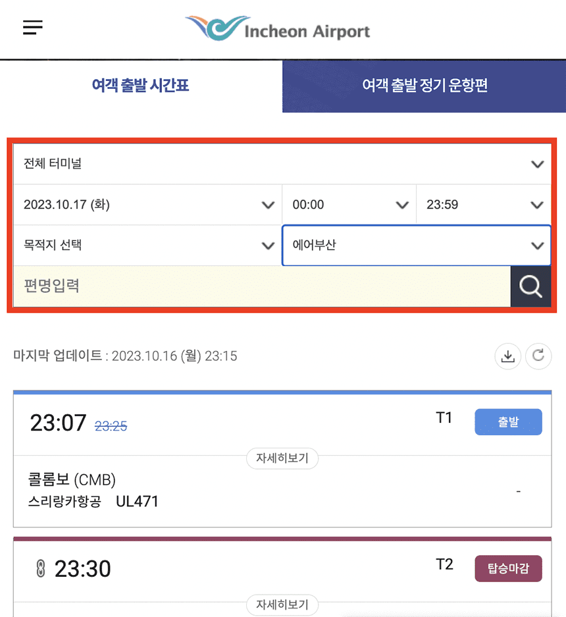Expand the 23:59 end time dropdown
566x617 pixels.
click(x=484, y=204)
